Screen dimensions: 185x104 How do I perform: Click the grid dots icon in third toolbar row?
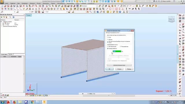click(95, 12)
